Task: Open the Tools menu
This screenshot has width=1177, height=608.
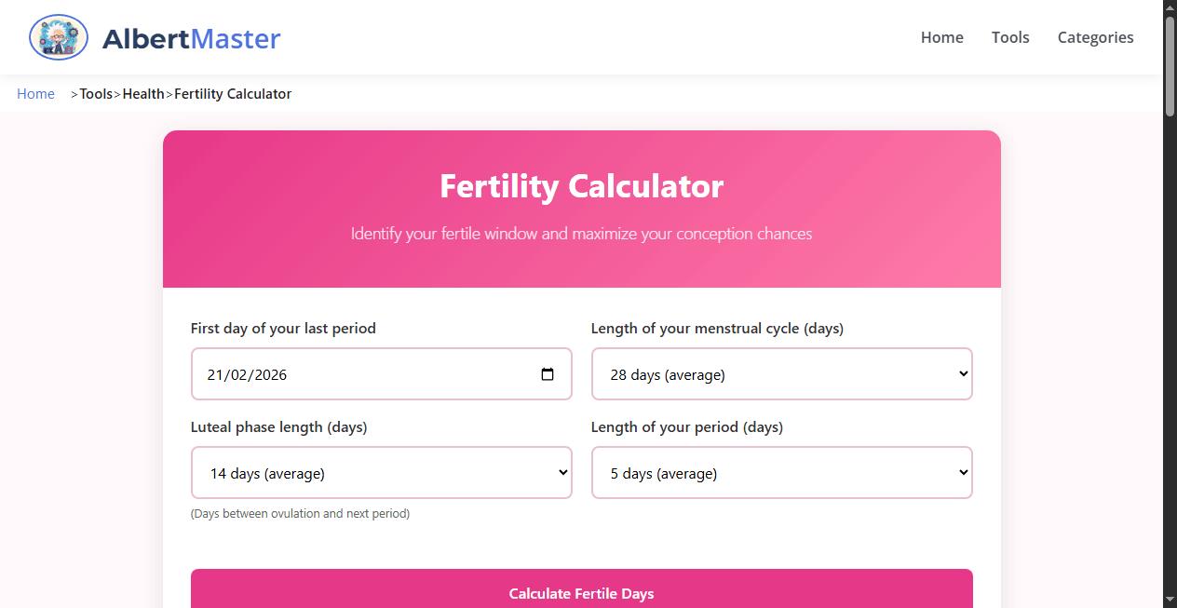Action: (x=1010, y=37)
